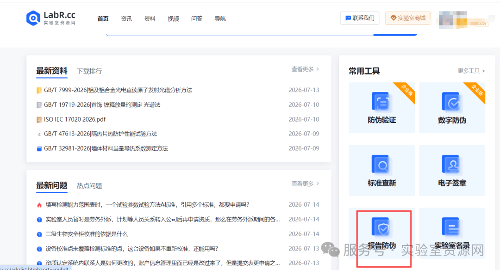Viewport: 500px width, 270px height.
Task: Click rank 4 number beside GB/T 47613-2026
Action: (x=39, y=135)
